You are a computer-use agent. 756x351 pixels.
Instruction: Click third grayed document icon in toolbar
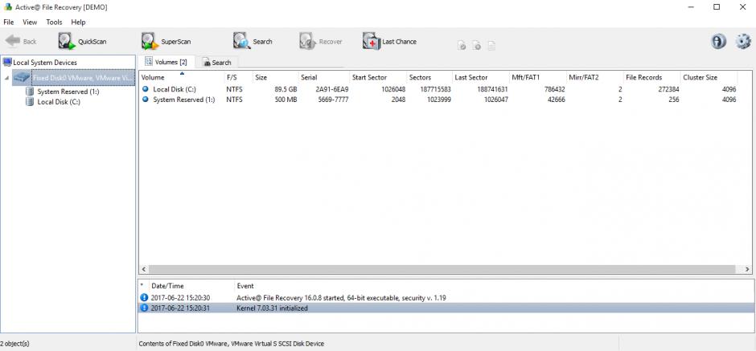coord(491,46)
